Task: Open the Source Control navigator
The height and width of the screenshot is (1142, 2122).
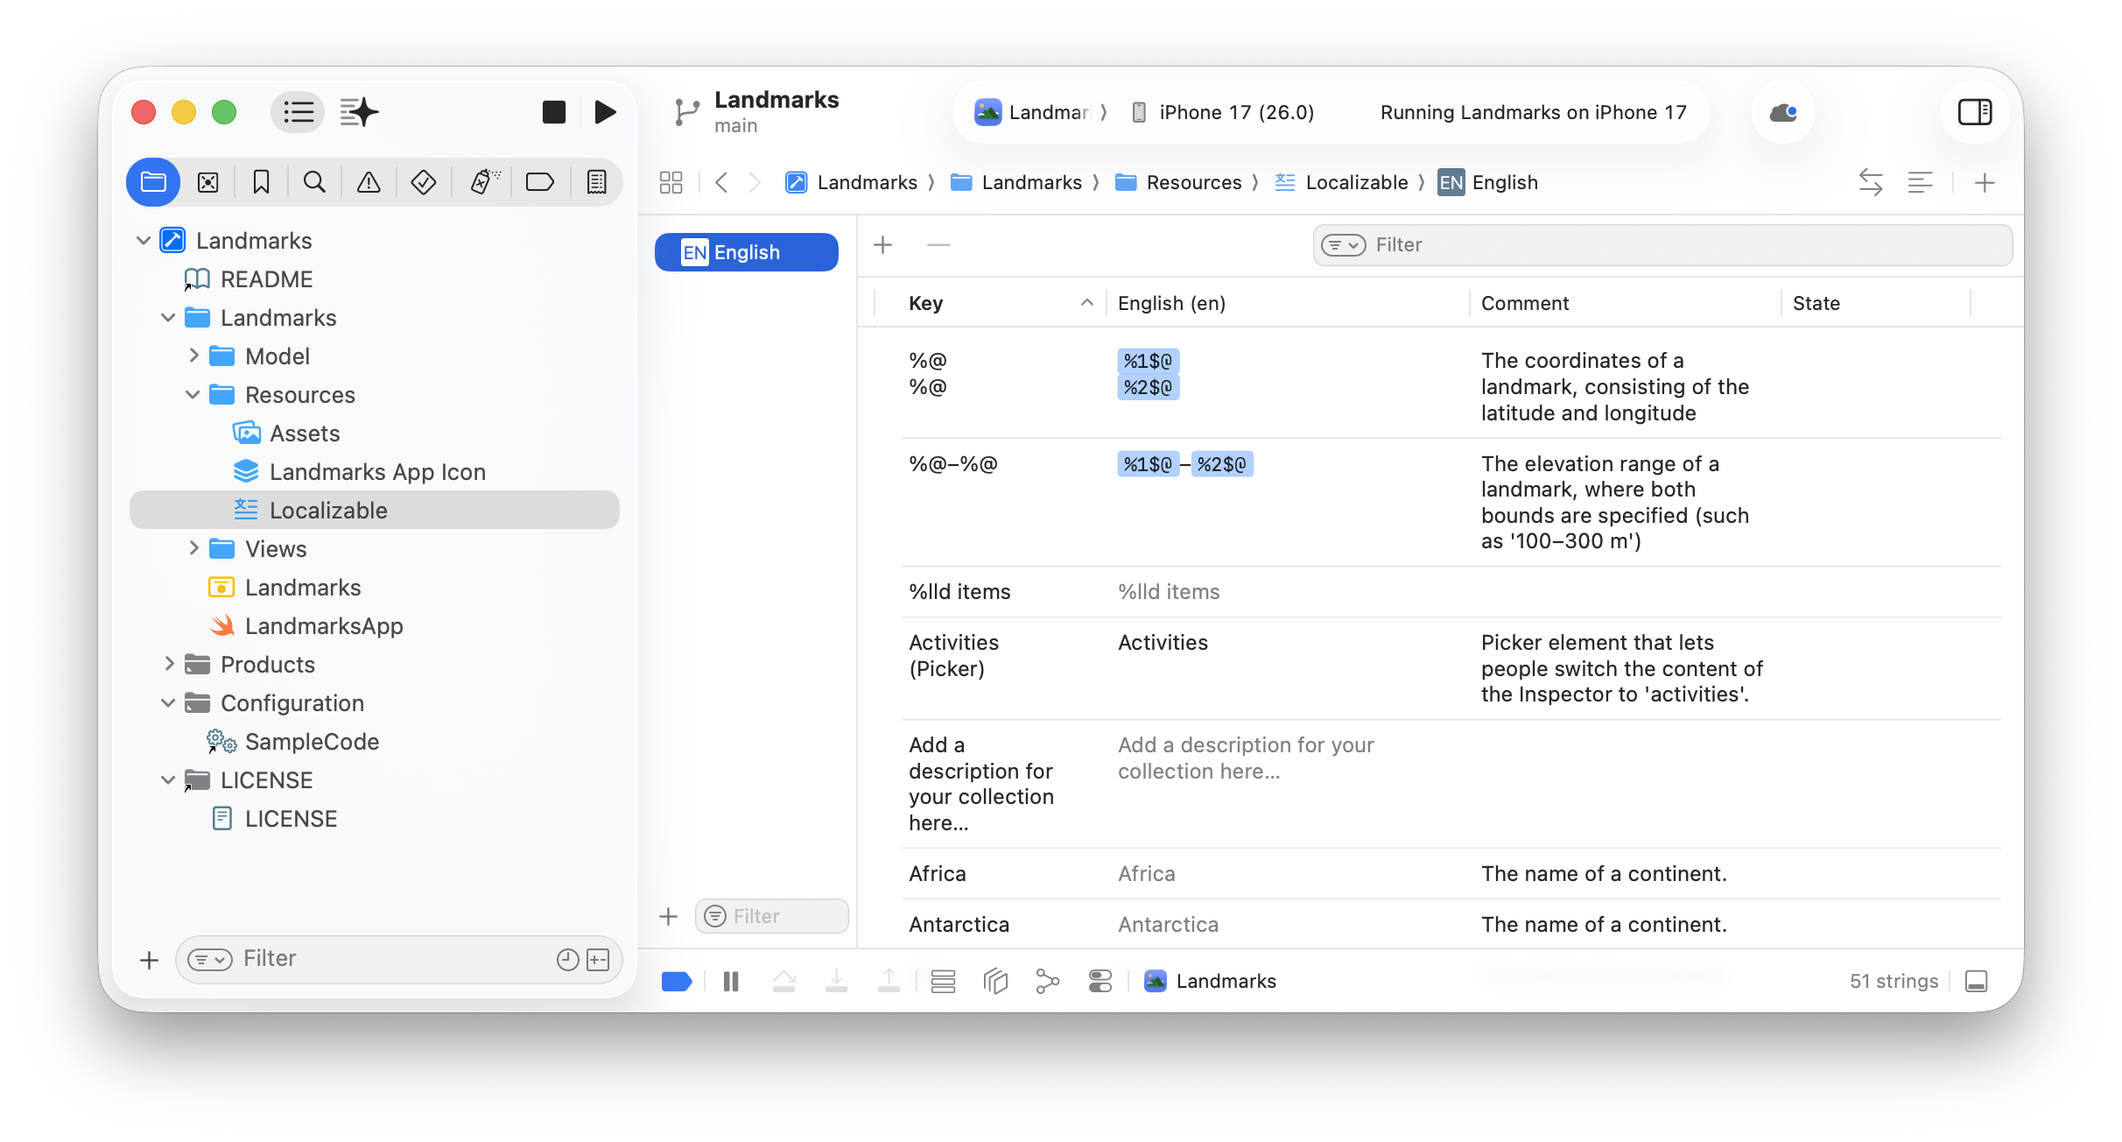Action: 207,182
